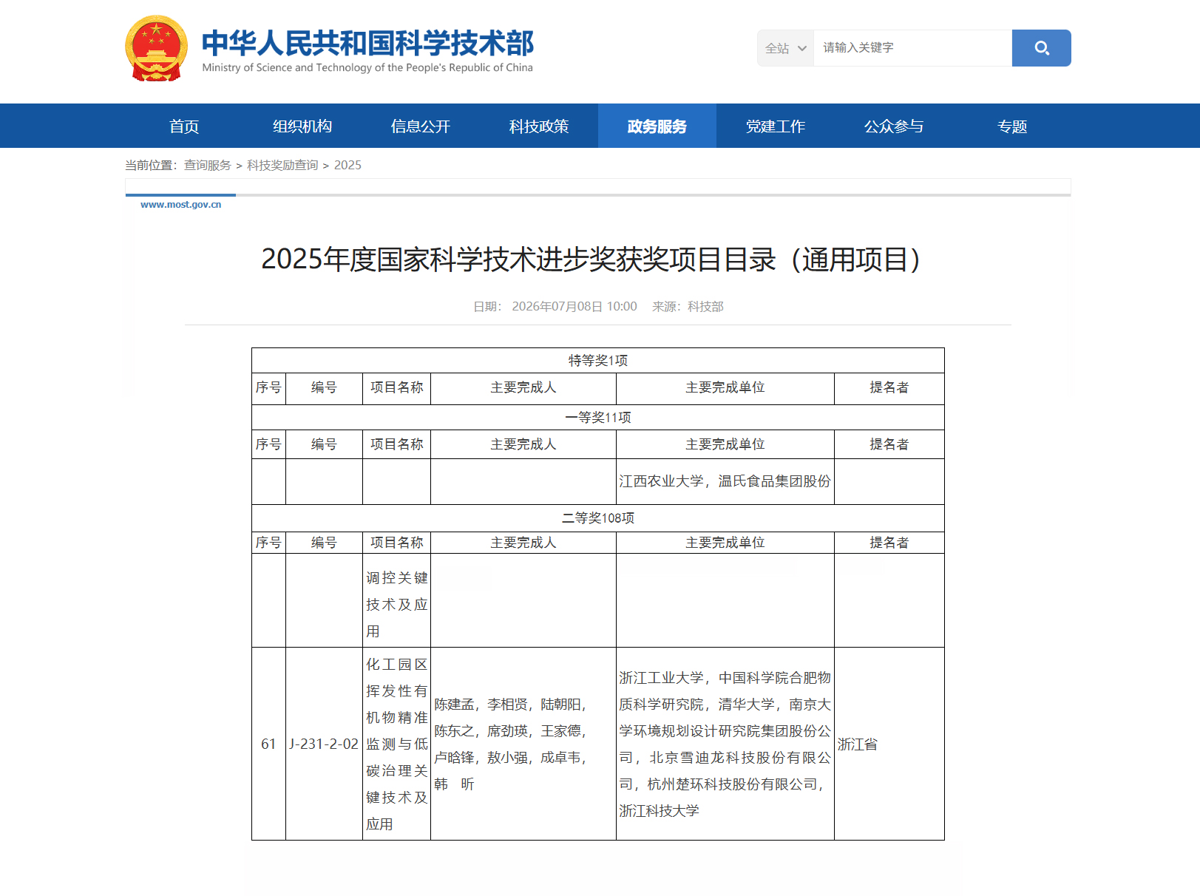
Task: Click the 浙江工业大学 organizations cell
Action: (725, 744)
